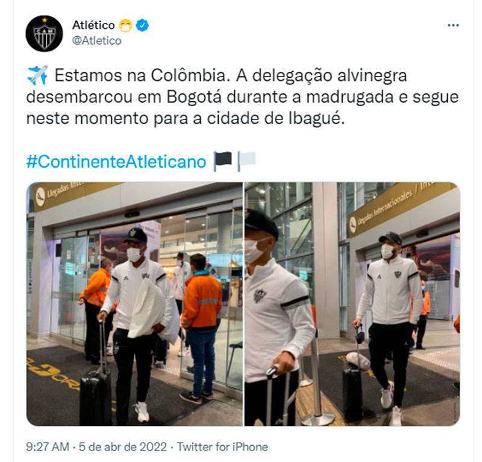Click the white flag emoji
The width and height of the screenshot is (482, 462).
(247, 161)
